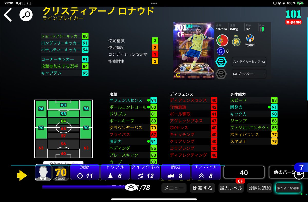Tap the スピード stat row

[x=254, y=100]
